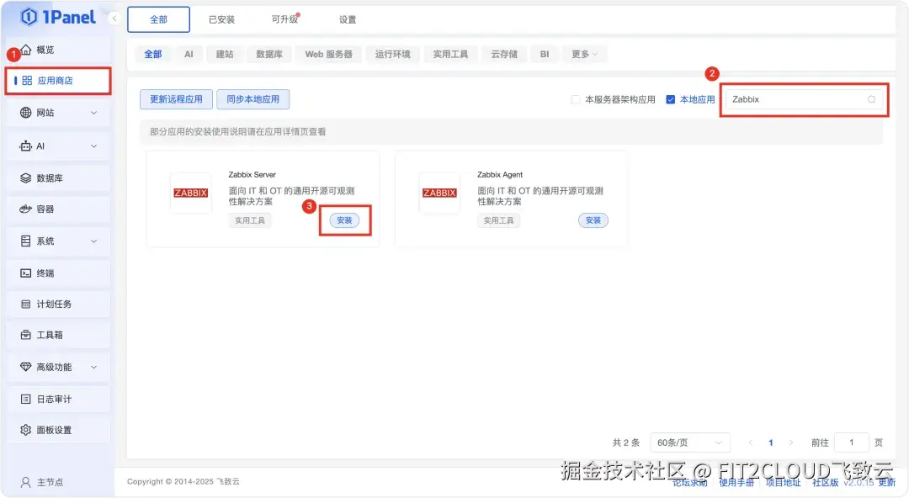Click the Zabbix Agent logo
The width and height of the screenshot is (909, 498).
click(439, 193)
